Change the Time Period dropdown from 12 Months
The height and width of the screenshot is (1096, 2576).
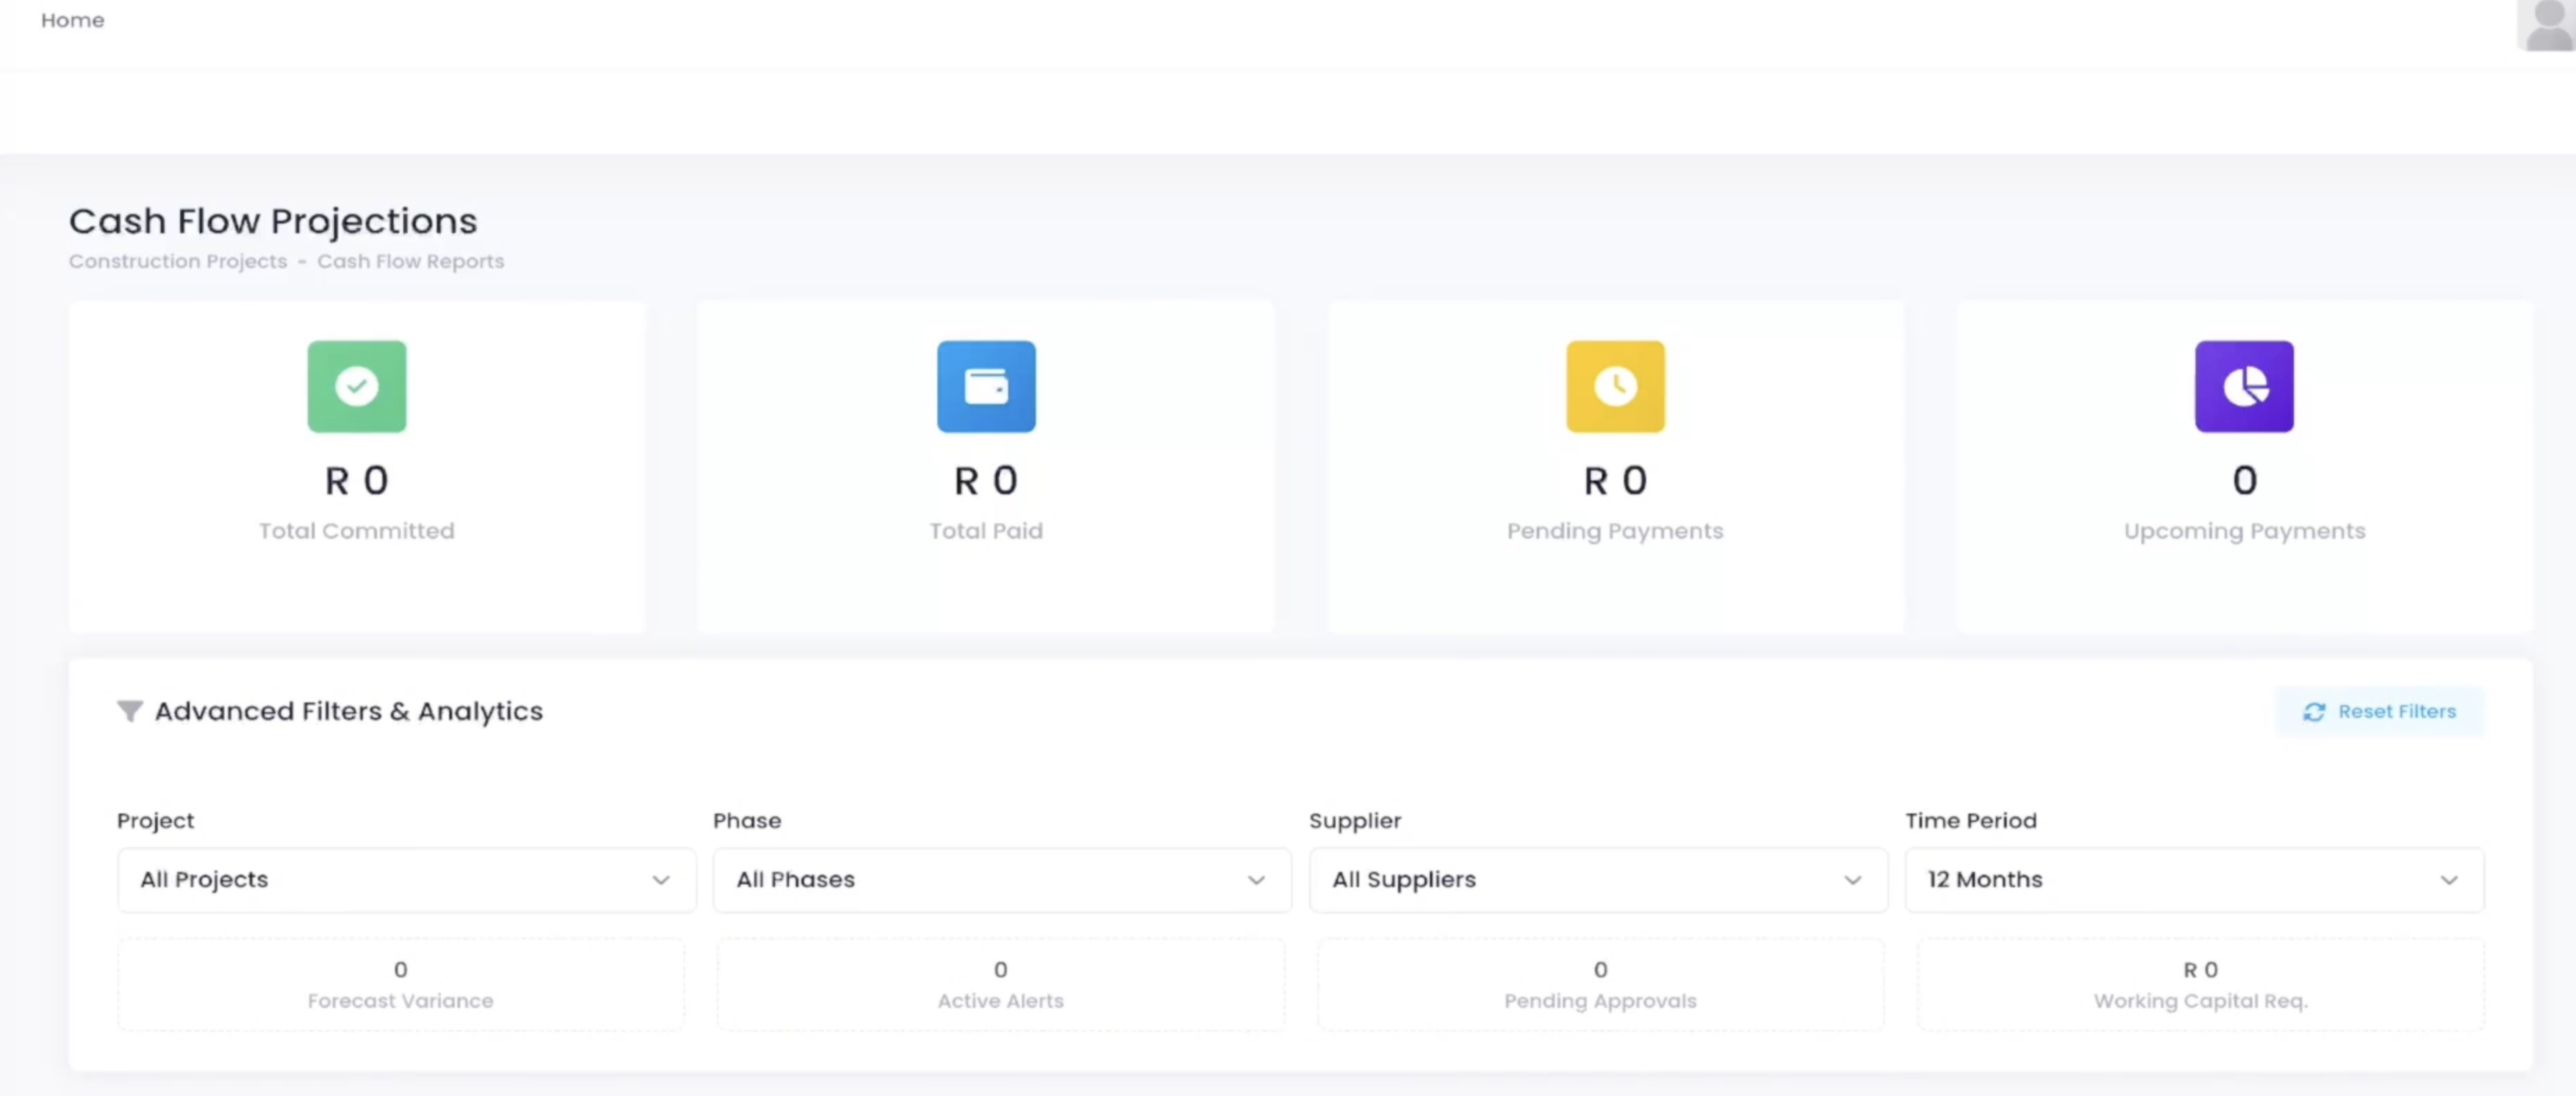(x=2193, y=880)
